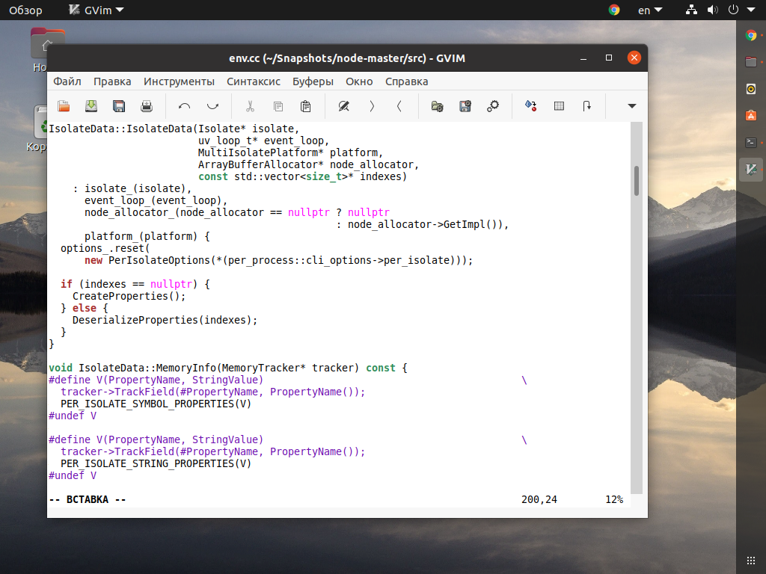The image size is (766, 574).
Task: Open the Буферы menu
Action: (313, 81)
